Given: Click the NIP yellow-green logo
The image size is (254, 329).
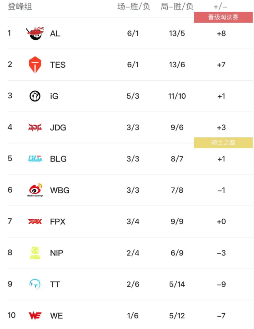Looking at the screenshot, I should pos(35,253).
